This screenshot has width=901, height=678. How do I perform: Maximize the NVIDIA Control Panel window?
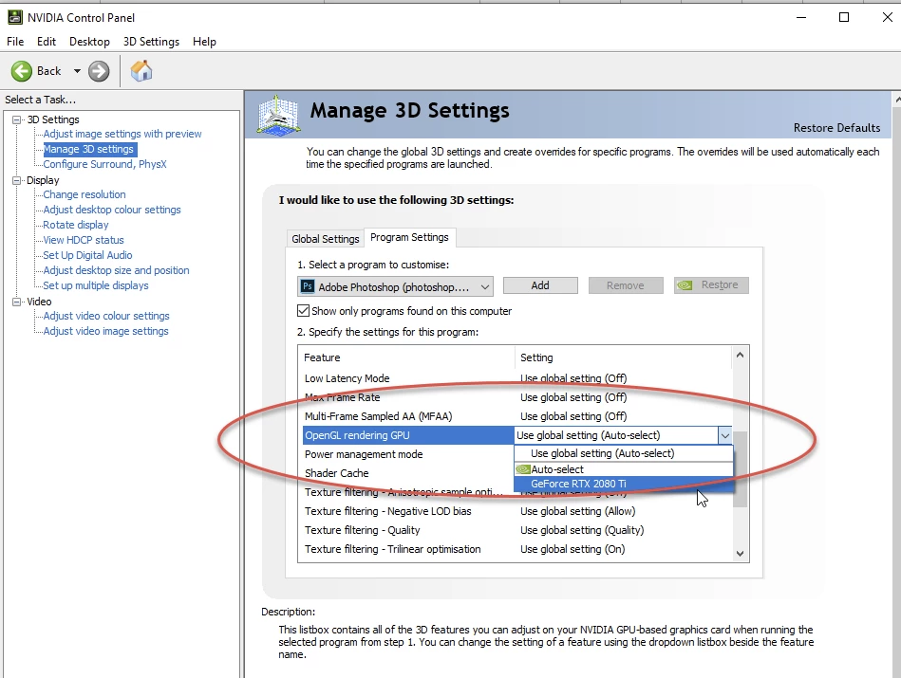coord(844,17)
